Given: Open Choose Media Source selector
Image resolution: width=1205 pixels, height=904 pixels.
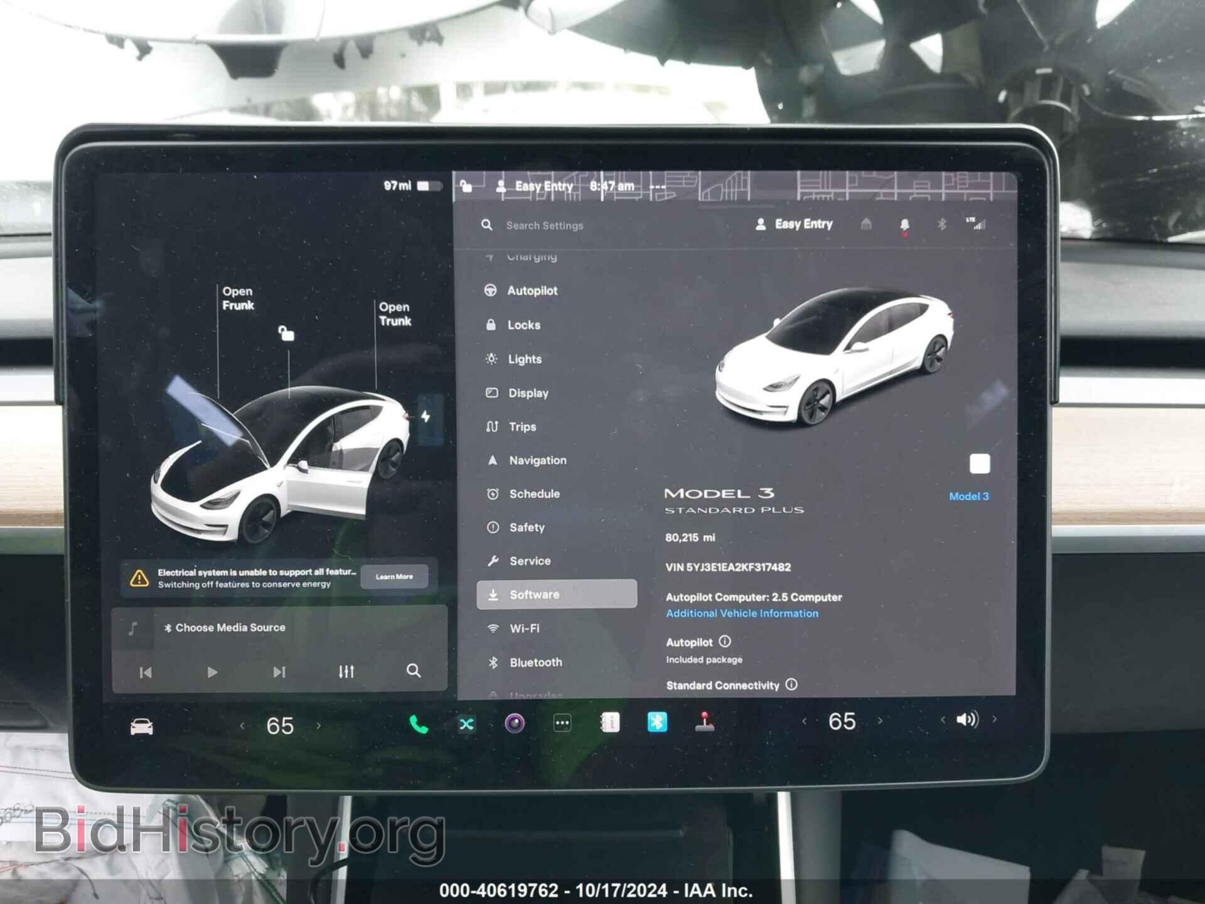Looking at the screenshot, I should 224,628.
